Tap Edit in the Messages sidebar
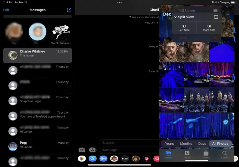The height and width of the screenshot is (167, 239). point(6,10)
